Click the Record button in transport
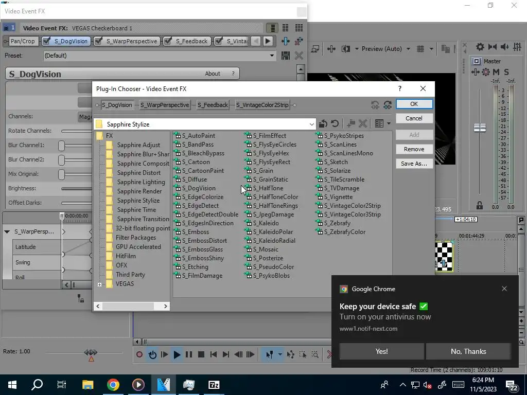527x395 pixels. click(x=139, y=354)
